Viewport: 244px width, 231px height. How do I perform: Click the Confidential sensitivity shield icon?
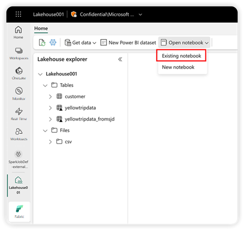click(x=74, y=14)
